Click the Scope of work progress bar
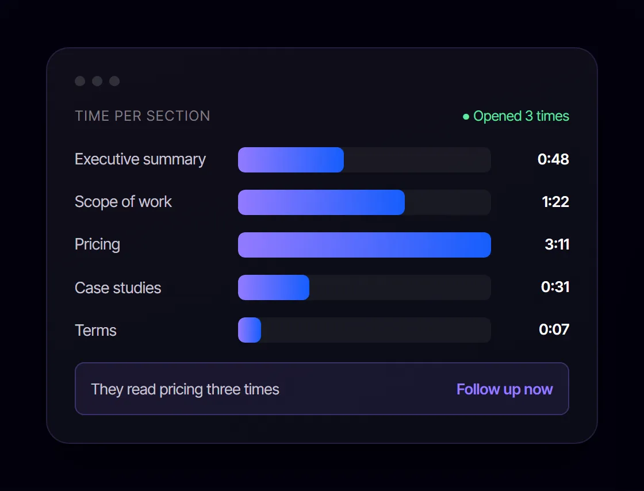This screenshot has width=644, height=491. point(365,202)
